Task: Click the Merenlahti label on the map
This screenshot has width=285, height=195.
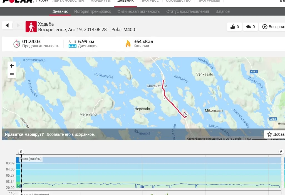Action: pos(88,114)
